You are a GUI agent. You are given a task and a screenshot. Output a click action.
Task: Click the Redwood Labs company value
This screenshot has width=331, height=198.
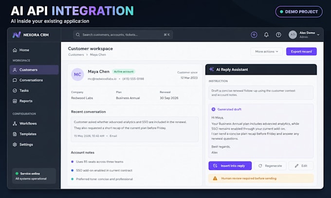[x=82, y=98]
